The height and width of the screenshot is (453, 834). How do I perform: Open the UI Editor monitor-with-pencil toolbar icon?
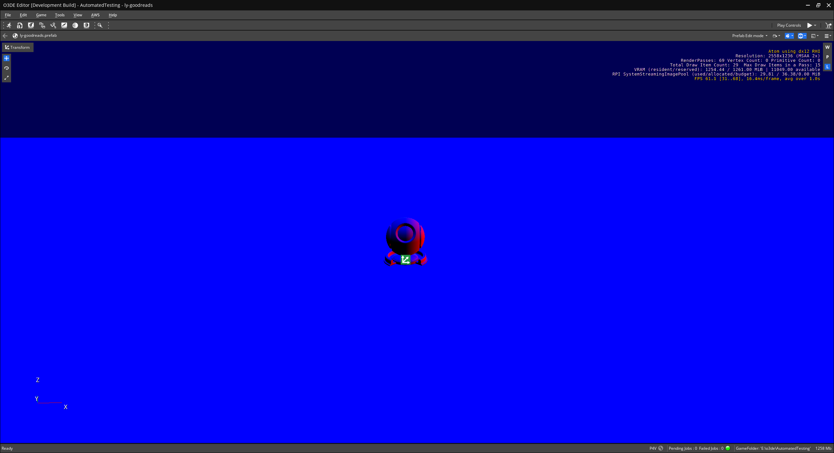click(x=64, y=25)
